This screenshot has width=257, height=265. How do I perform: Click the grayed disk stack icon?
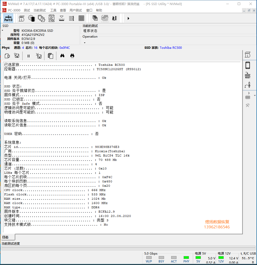pos(105,18)
